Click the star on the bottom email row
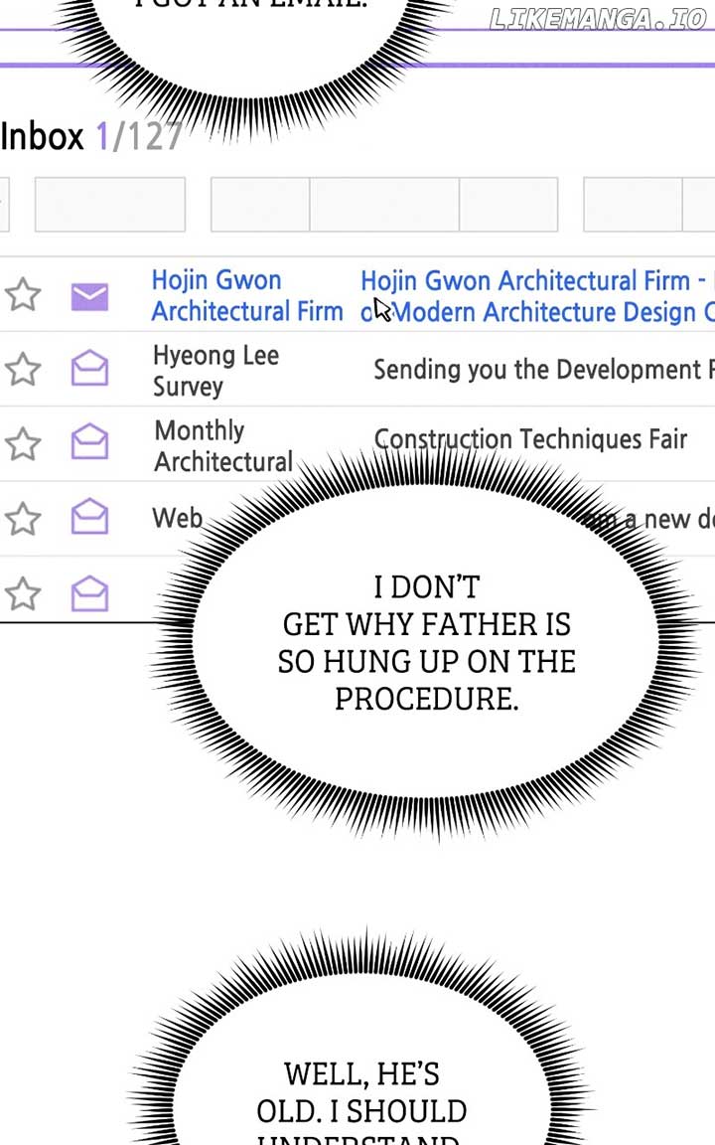 [23, 594]
